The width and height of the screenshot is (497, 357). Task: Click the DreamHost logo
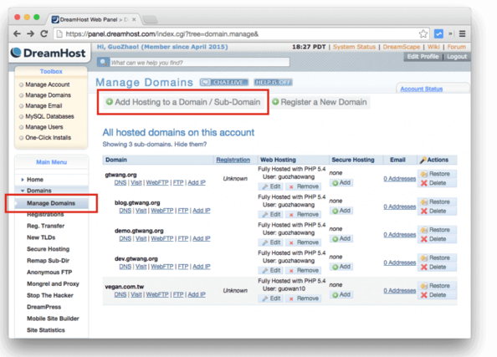pos(49,53)
